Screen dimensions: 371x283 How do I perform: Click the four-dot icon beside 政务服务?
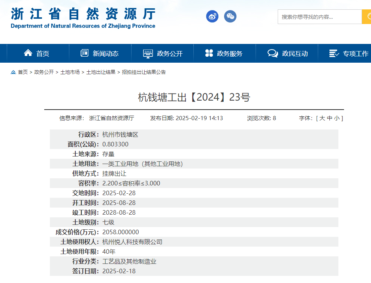(209, 53)
